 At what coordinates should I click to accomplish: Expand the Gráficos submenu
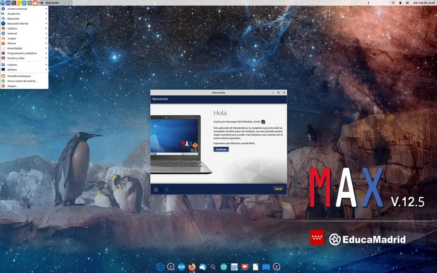(x=17, y=28)
